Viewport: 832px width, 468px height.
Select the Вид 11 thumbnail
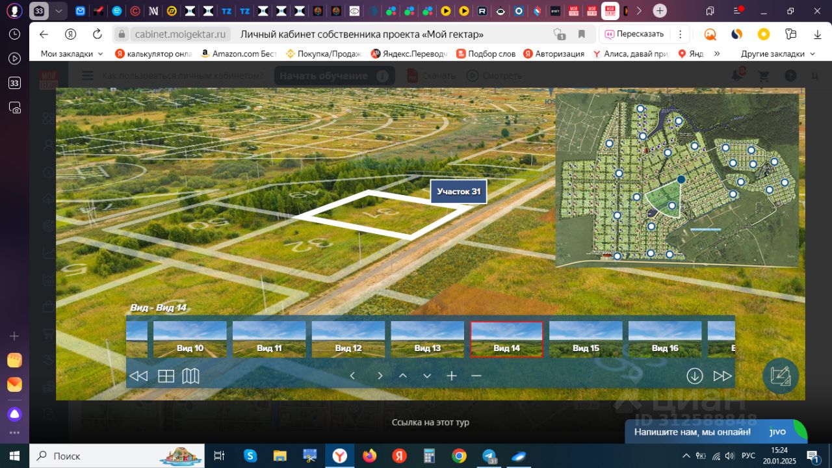269,339
